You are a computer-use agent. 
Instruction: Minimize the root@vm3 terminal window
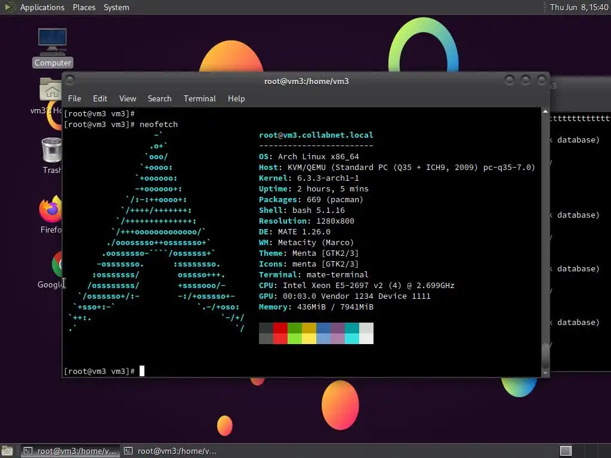(x=510, y=81)
